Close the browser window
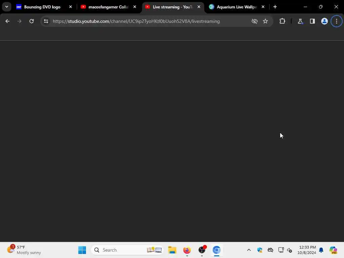Image resolution: width=344 pixels, height=258 pixels. pos(336,7)
